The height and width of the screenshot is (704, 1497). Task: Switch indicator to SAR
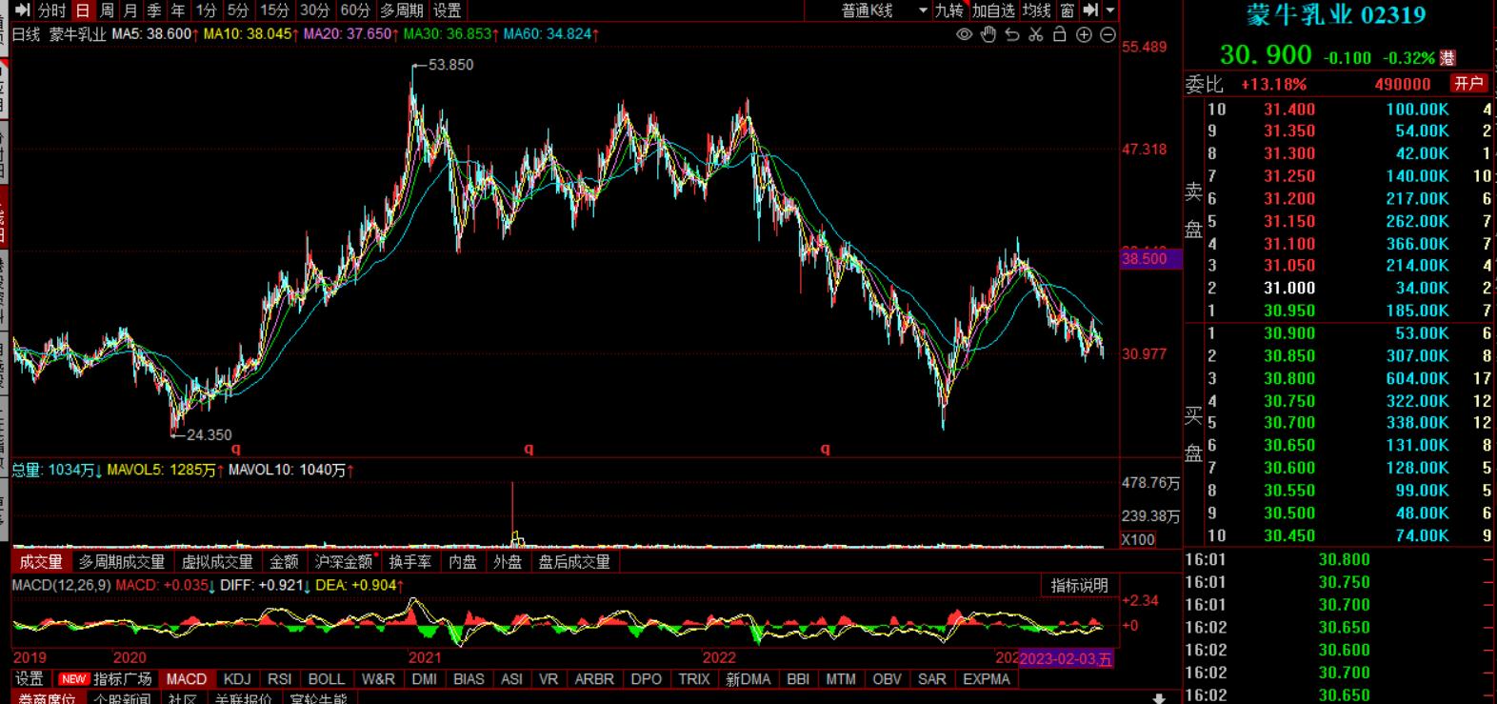[931, 679]
